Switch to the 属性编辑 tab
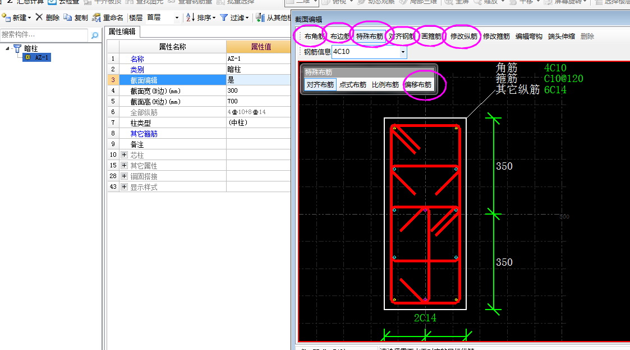The height and width of the screenshot is (350, 630). coord(122,32)
